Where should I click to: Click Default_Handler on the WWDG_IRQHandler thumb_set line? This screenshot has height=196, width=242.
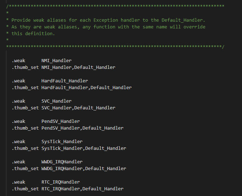(106, 169)
